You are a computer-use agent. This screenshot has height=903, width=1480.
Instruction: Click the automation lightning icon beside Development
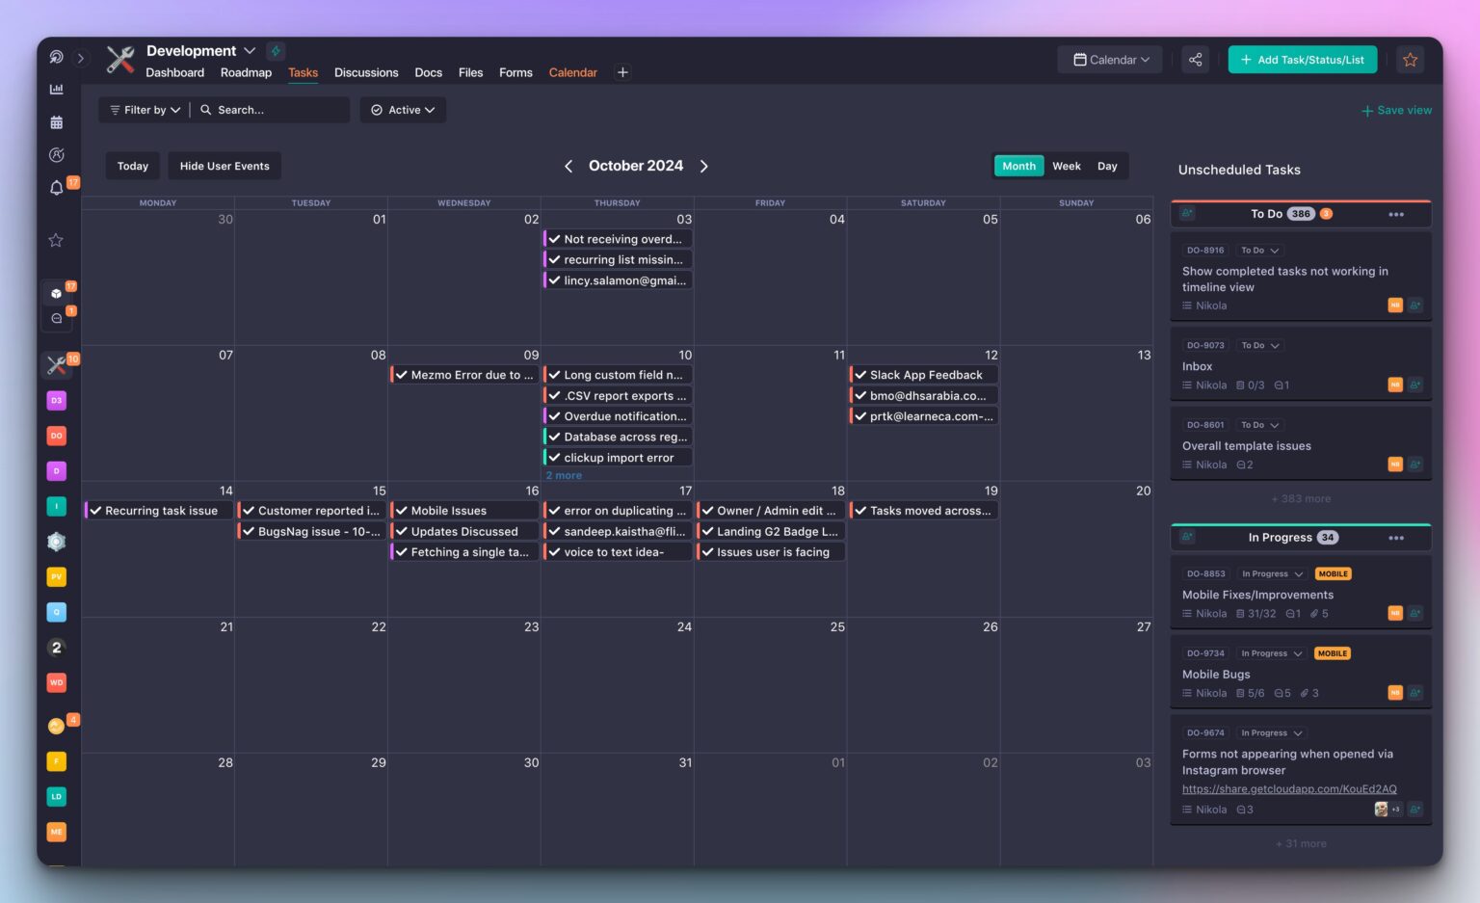coord(276,51)
